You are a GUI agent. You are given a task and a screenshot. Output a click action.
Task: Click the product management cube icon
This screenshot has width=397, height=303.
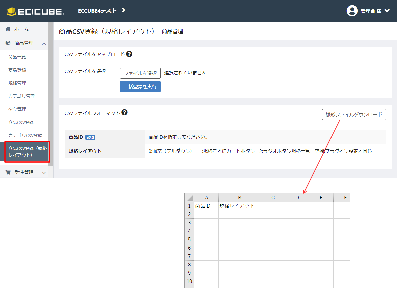point(8,43)
